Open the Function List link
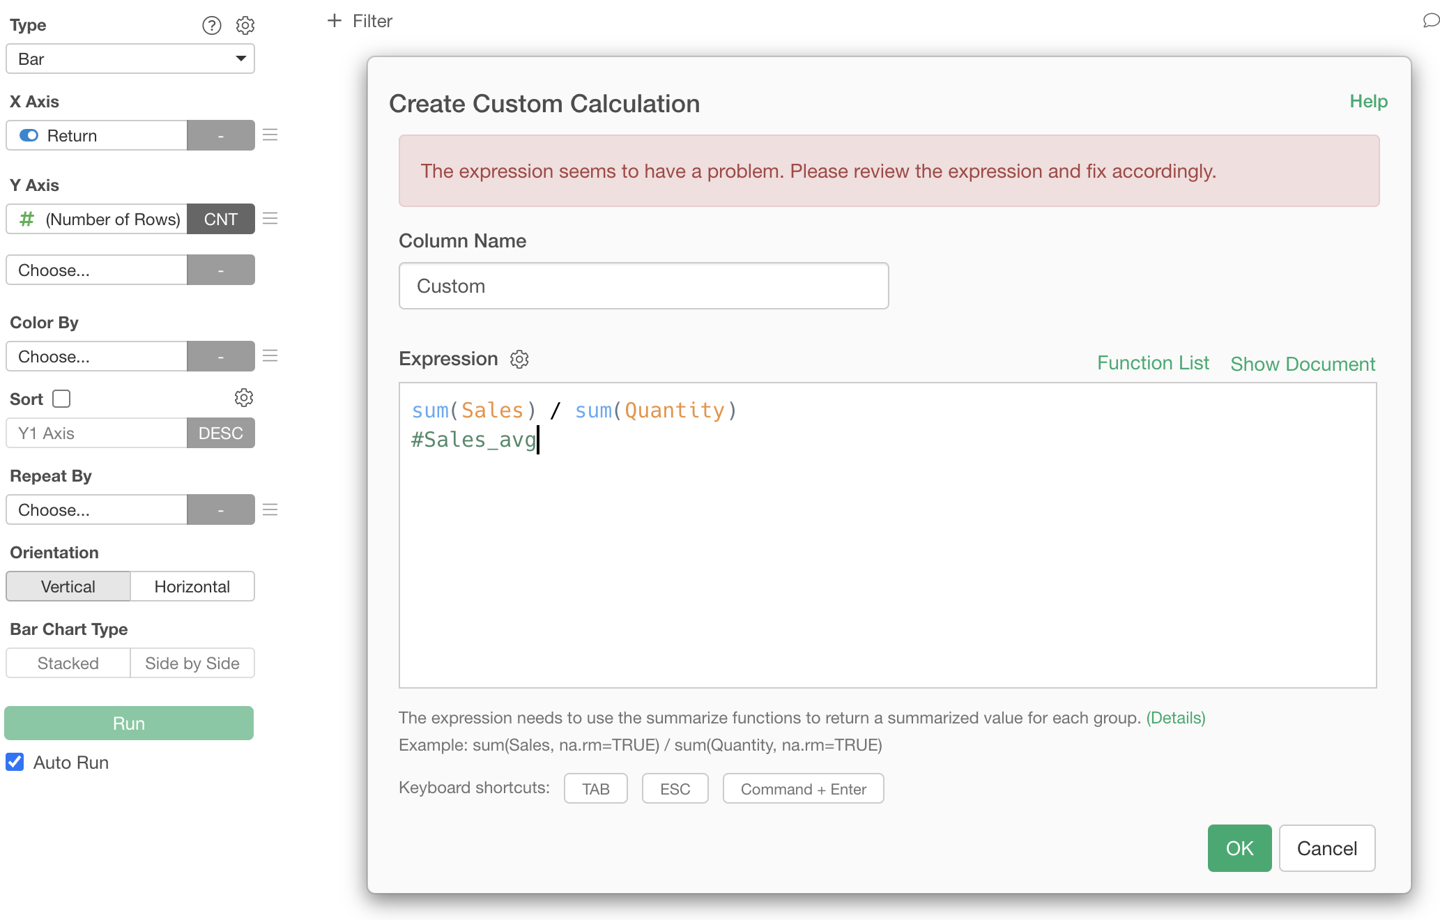1440x920 pixels. point(1153,363)
